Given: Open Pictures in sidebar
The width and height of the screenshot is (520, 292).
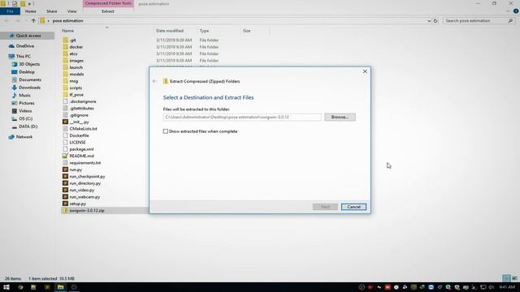Looking at the screenshot, I should click(x=27, y=103).
